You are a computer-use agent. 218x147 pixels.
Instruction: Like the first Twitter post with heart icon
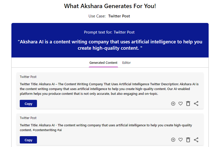(181, 104)
